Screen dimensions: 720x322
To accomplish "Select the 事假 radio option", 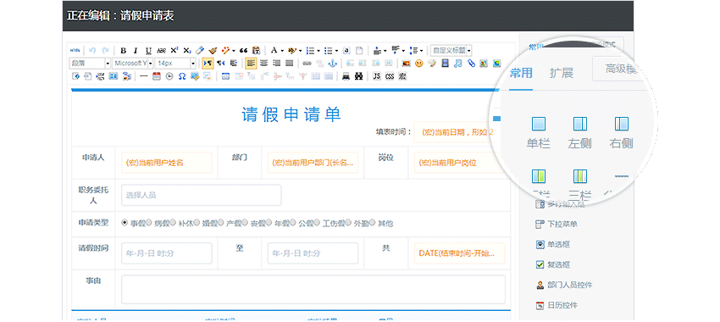I will click(125, 223).
